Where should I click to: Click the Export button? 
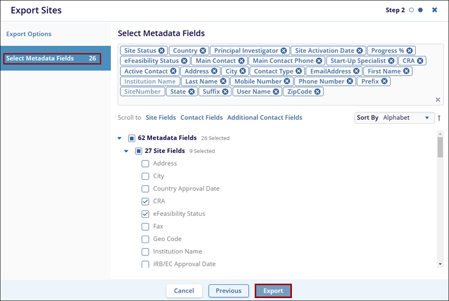click(x=273, y=291)
